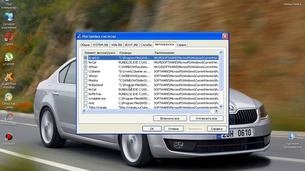The width and height of the screenshot is (305, 171).
Task: Open the WIN.INI tab
Action: click(116, 45)
